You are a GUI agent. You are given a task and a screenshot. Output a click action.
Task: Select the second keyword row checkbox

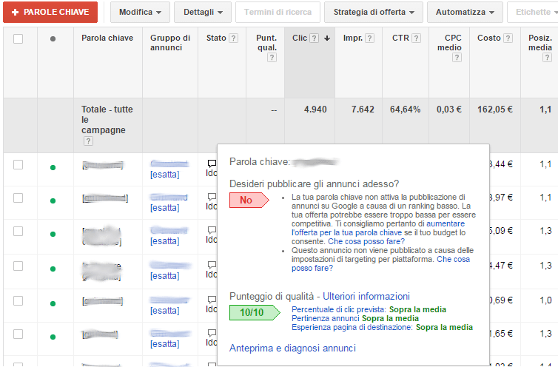(x=19, y=198)
